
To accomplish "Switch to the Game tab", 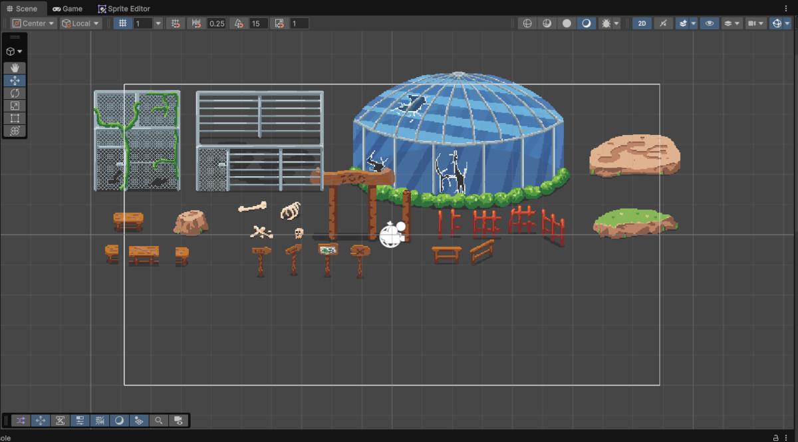I will (68, 9).
